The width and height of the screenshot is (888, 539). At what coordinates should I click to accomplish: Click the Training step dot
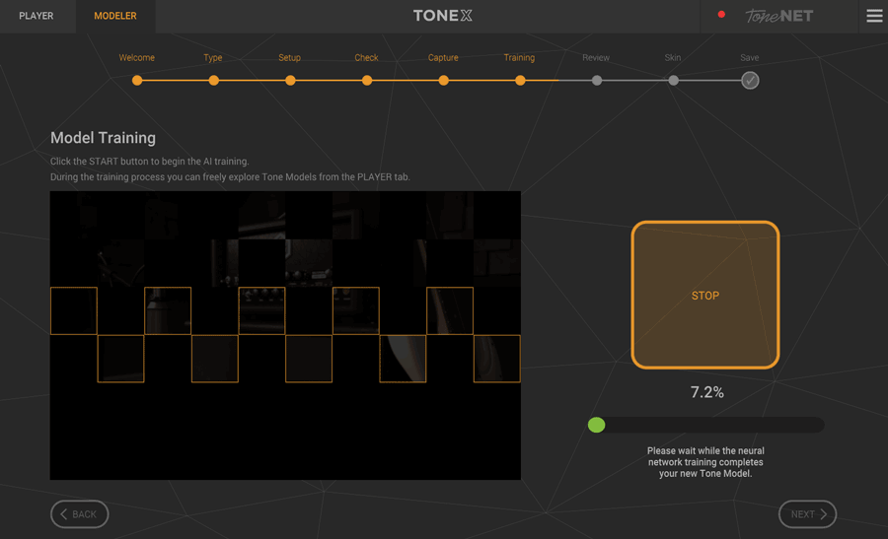520,81
